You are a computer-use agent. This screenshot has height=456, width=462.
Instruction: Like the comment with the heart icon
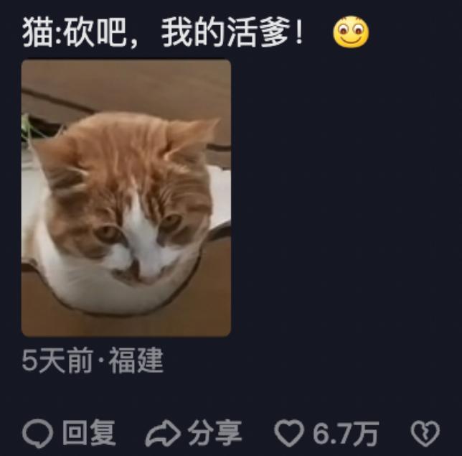pos(289,433)
